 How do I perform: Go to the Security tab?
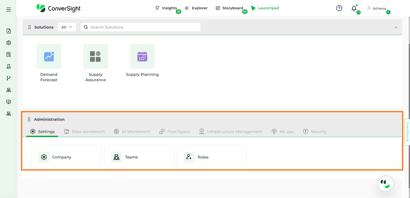coord(315,132)
